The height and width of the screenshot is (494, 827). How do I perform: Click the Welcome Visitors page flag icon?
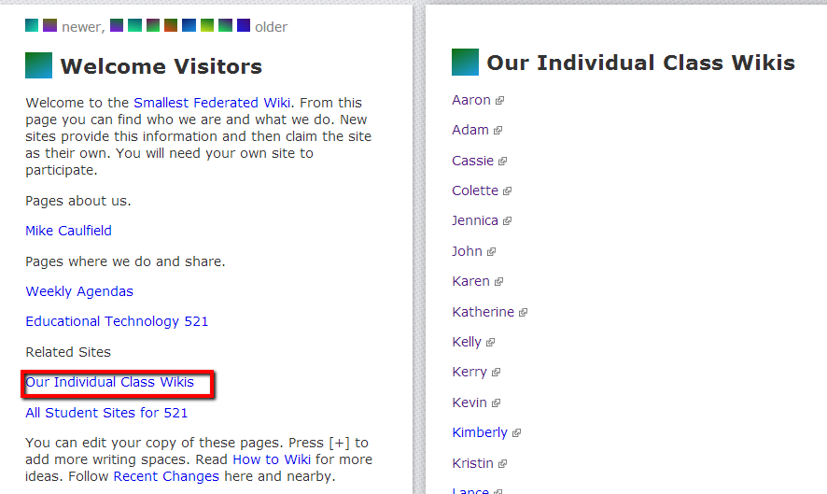click(39, 65)
